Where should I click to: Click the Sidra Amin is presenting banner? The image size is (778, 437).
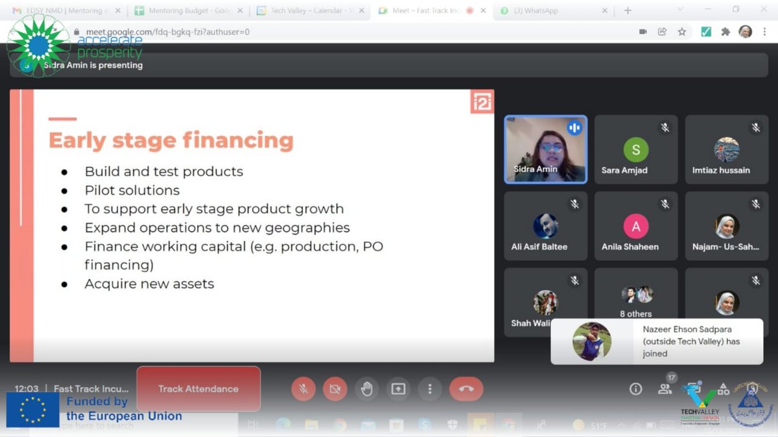pos(389,65)
